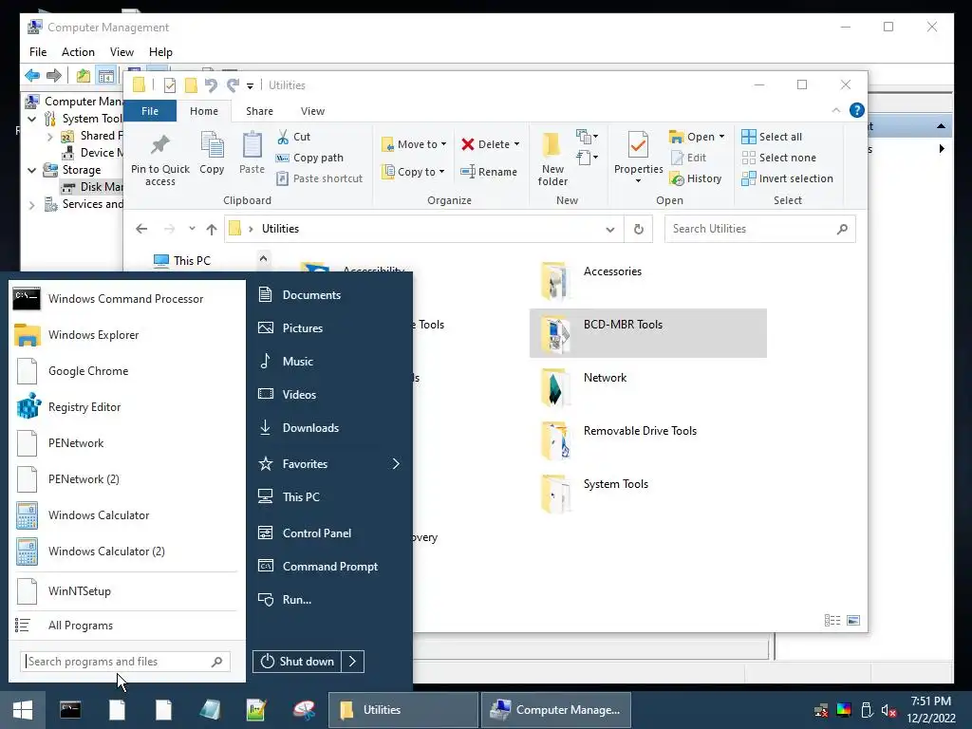Open WinNTSetup from Start menu
The width and height of the screenshot is (972, 729).
click(x=126, y=590)
